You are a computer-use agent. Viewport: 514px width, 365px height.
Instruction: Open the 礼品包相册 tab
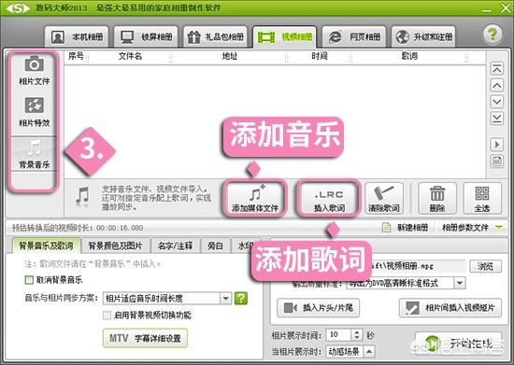tap(215, 36)
